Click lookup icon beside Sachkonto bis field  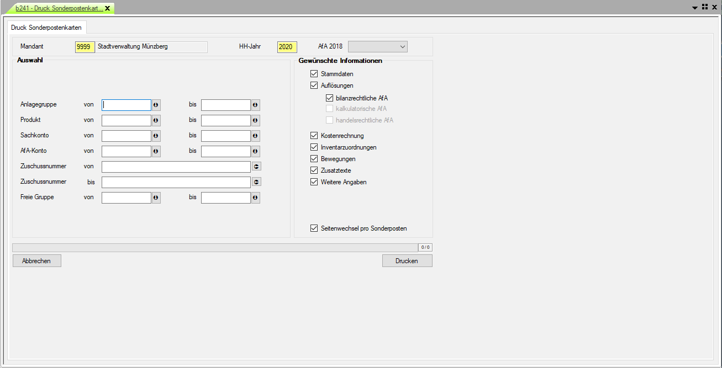pyautogui.click(x=255, y=136)
